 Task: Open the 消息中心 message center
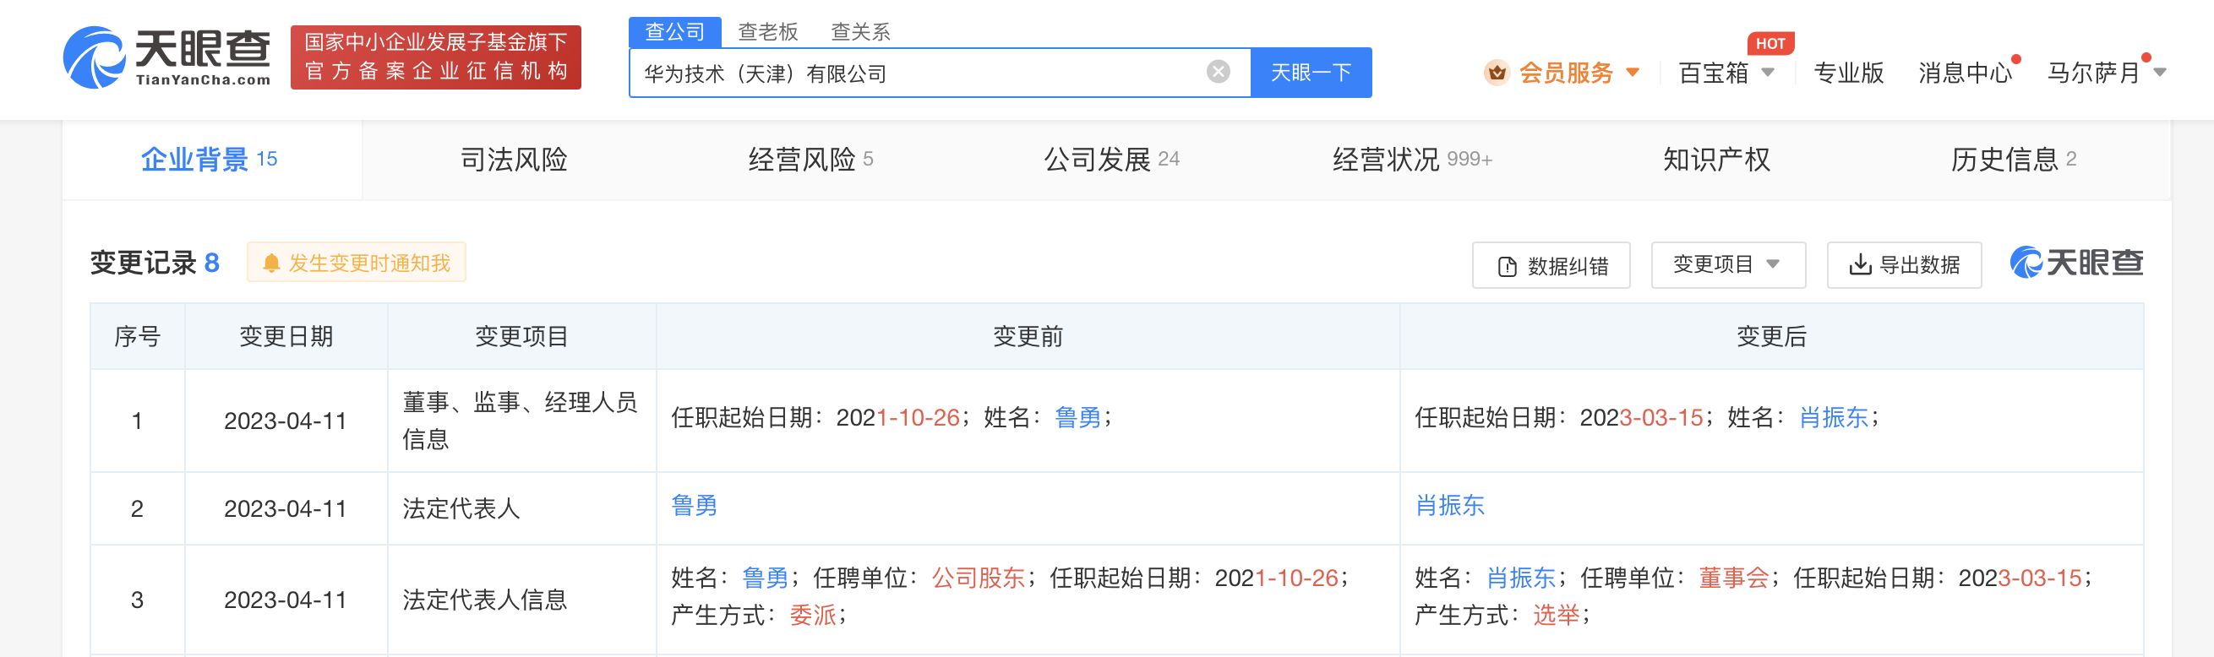[1965, 73]
